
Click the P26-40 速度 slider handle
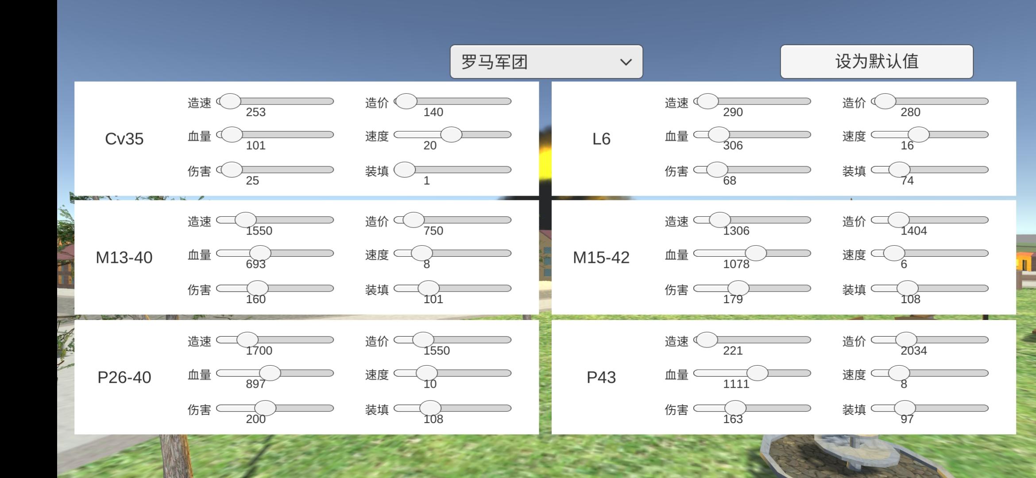pos(427,373)
